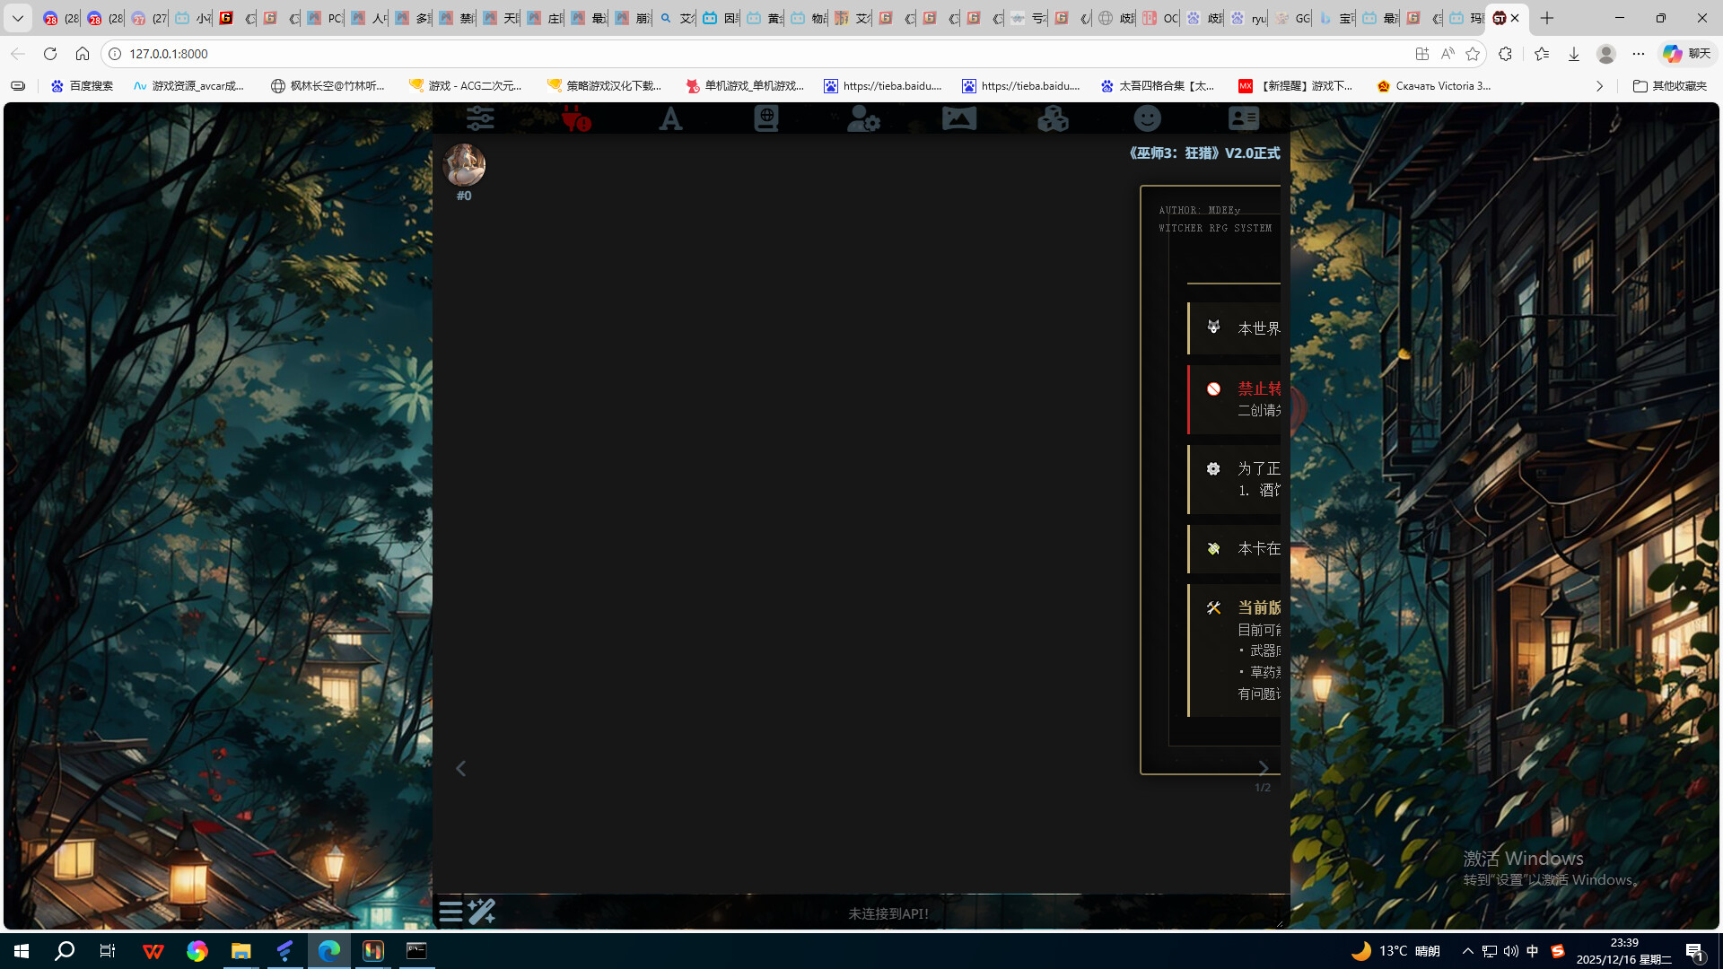Image resolution: width=1723 pixels, height=969 pixels.
Task: Open the Windows Start menu
Action: tap(22, 951)
